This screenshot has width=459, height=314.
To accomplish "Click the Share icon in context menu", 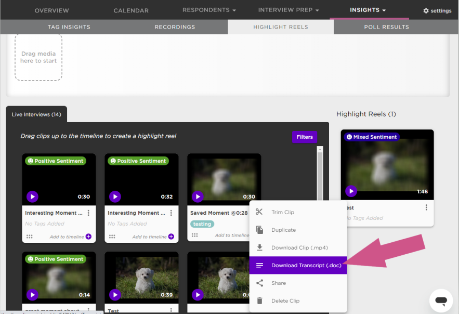I will coord(259,283).
